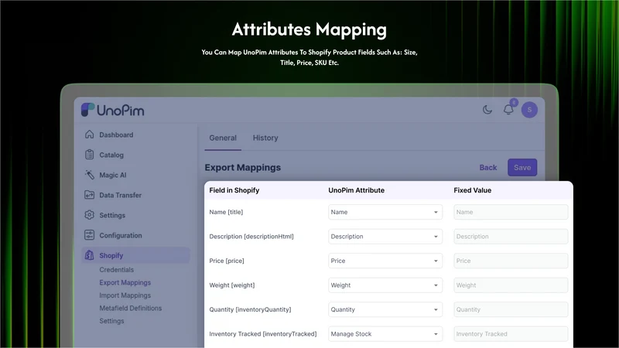
Task: Go to Shopify Export Mappings
Action: point(125,282)
